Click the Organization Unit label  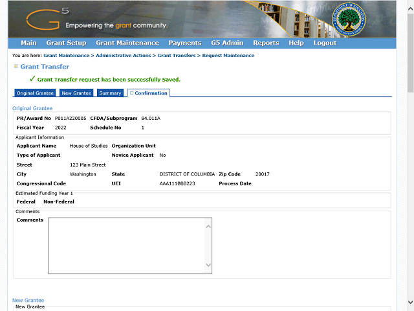click(134, 146)
